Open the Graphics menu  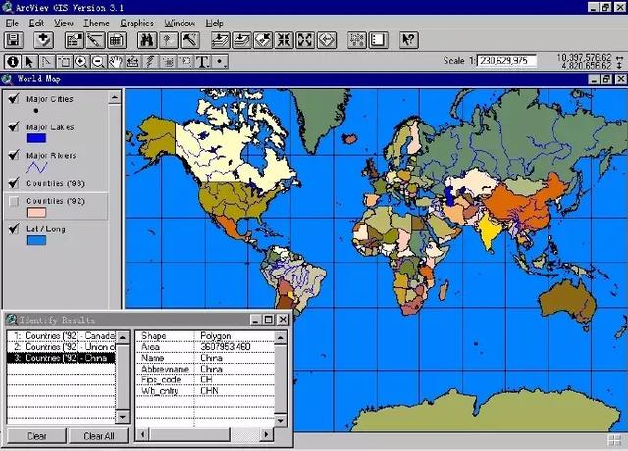[136, 23]
